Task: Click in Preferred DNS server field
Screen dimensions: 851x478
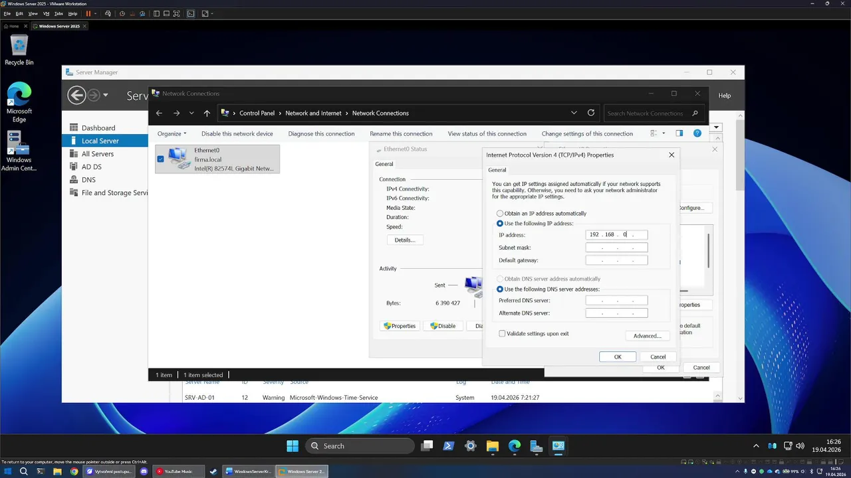Action: (x=616, y=300)
